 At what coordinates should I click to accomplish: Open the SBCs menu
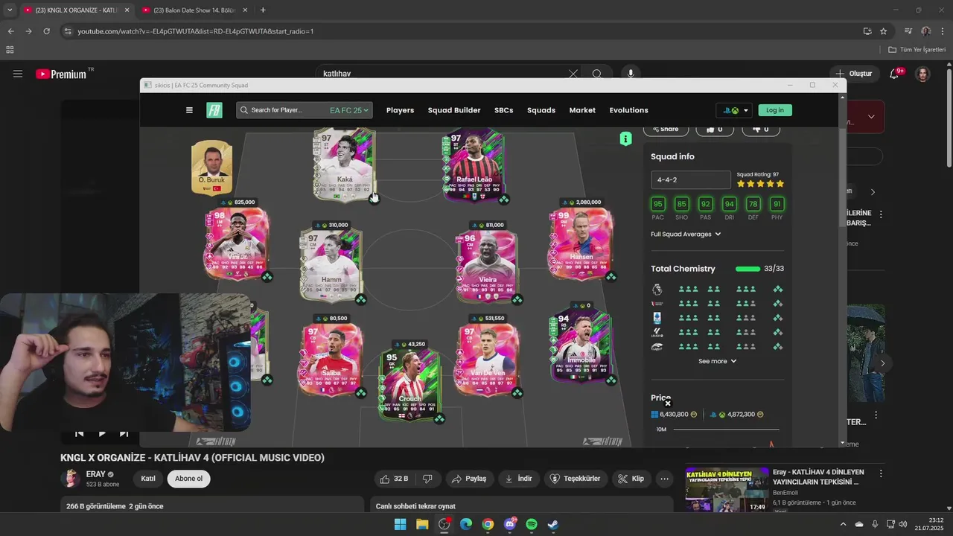503,110
